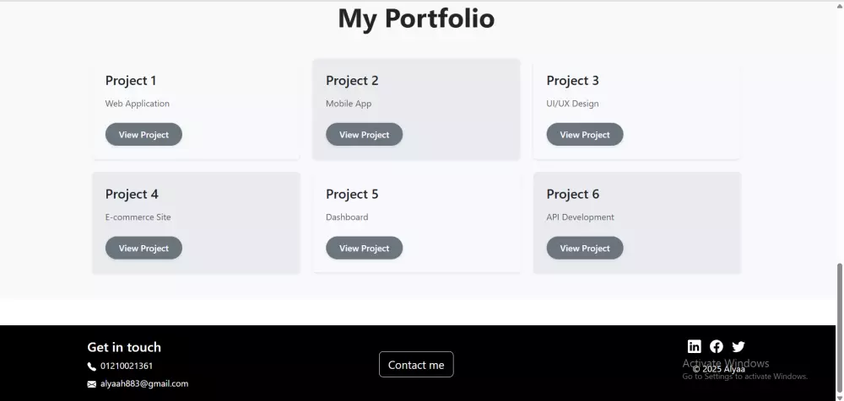Click the Get in touch heading

click(124, 347)
